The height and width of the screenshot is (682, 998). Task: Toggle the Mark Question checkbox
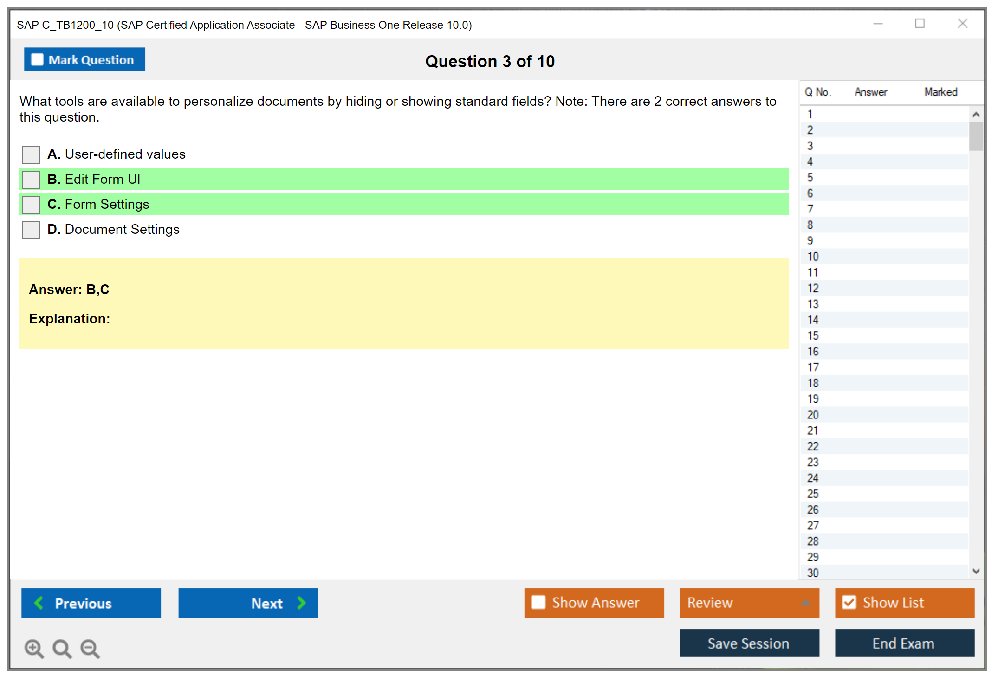38,60
